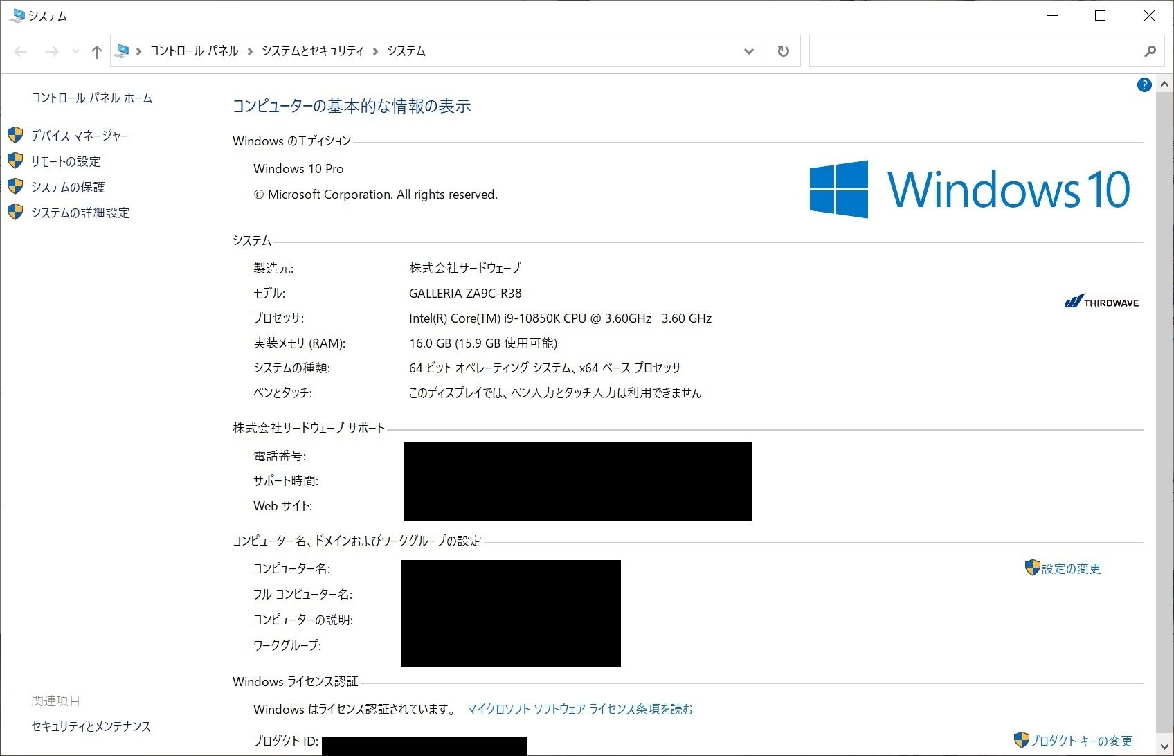The width and height of the screenshot is (1174, 756).
Task: Click プロダクト ID: label
Action: 286,741
